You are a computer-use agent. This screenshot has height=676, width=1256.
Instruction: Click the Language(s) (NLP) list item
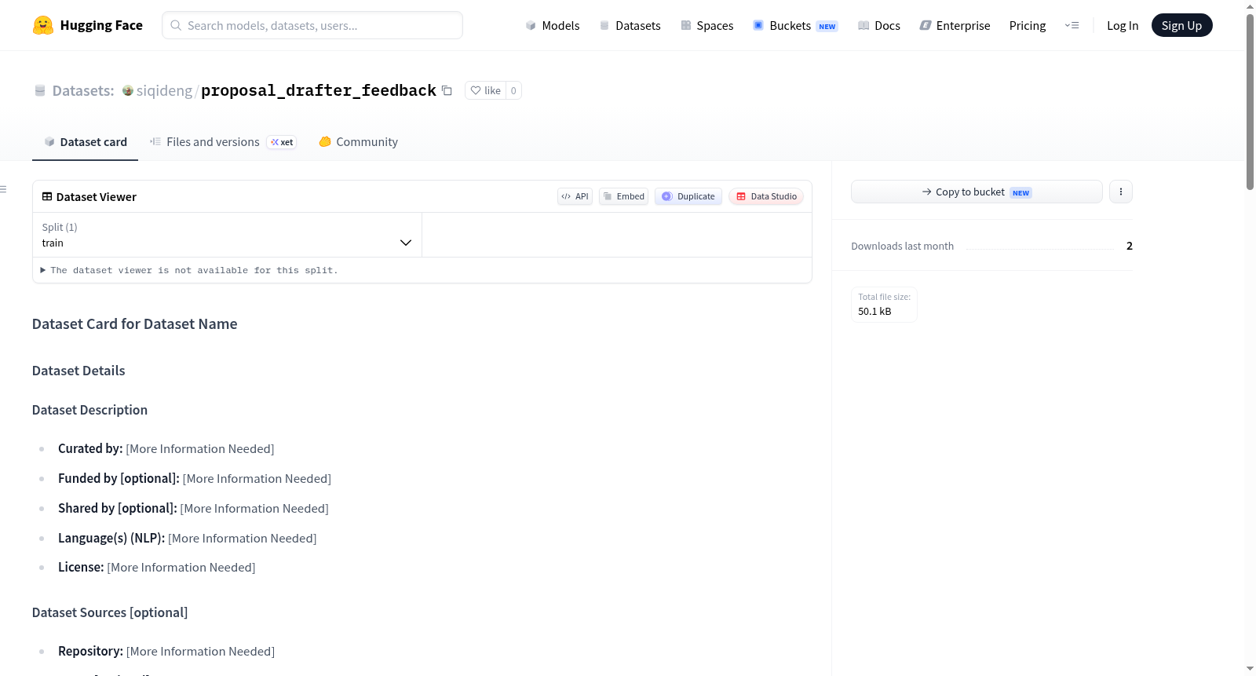click(x=188, y=539)
